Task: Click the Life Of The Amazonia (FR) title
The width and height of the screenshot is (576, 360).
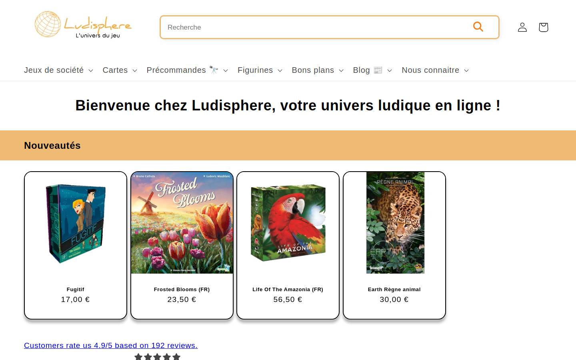Action: coord(288,289)
